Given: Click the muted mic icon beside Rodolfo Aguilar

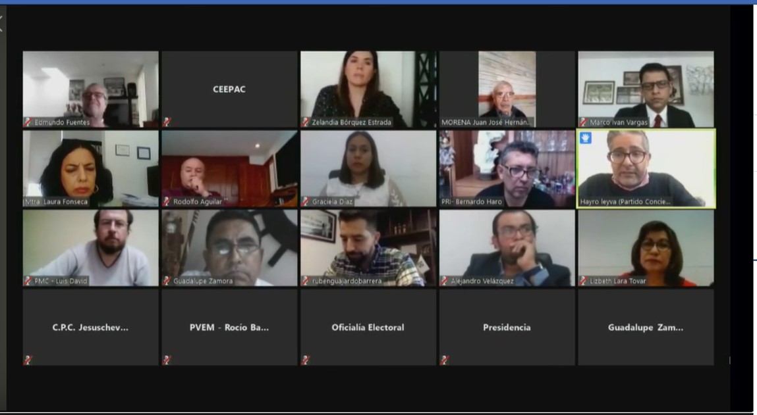Looking at the screenshot, I should (167, 202).
